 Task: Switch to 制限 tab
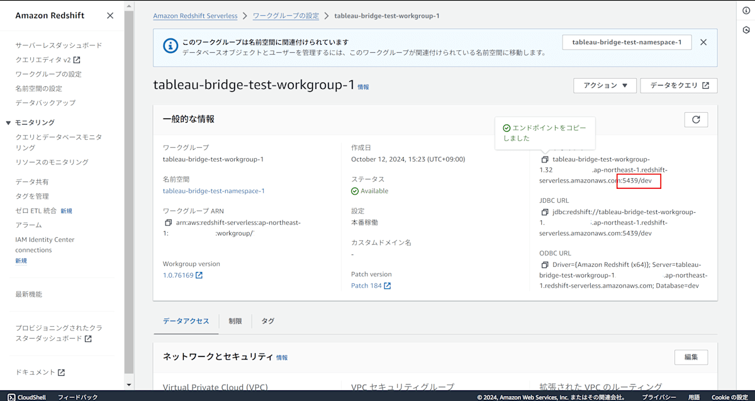tap(235, 321)
